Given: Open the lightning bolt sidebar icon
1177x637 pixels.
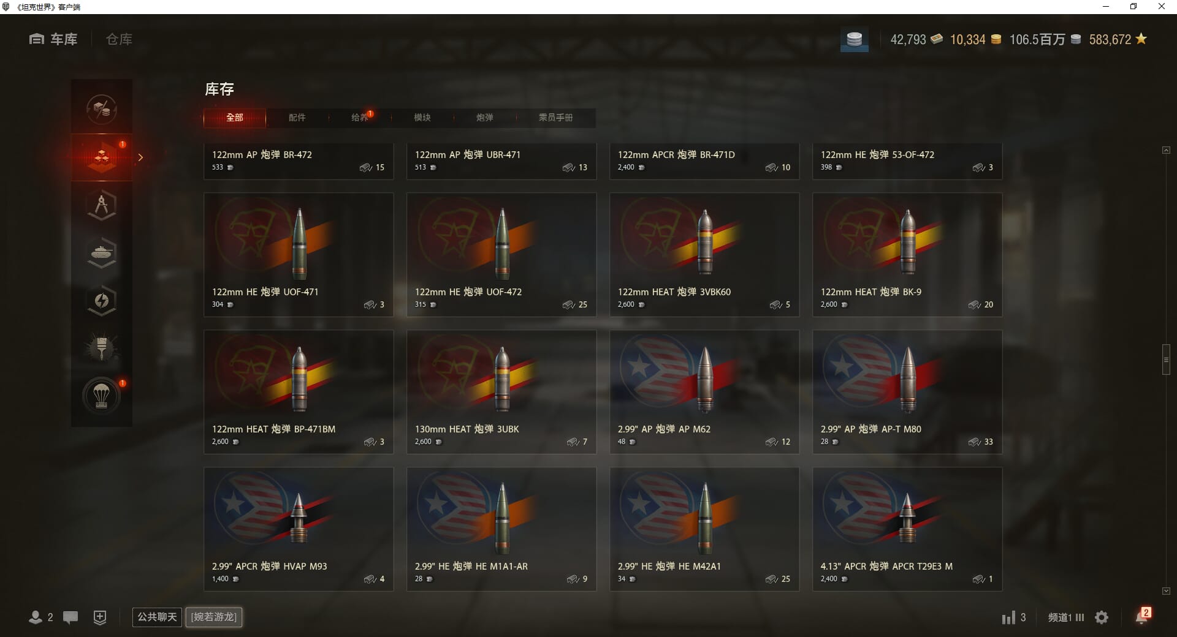Looking at the screenshot, I should click(x=102, y=301).
